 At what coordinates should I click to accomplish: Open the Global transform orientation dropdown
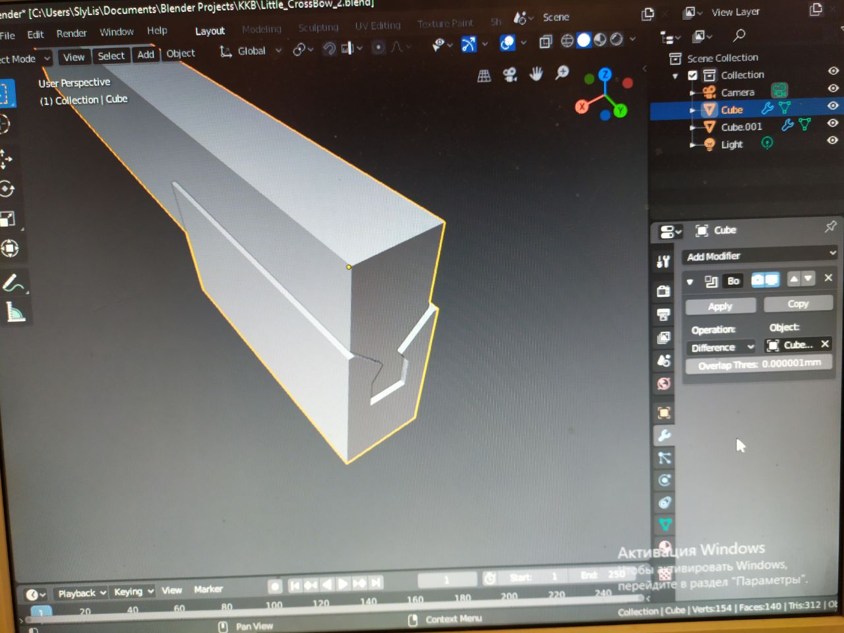pyautogui.click(x=251, y=51)
